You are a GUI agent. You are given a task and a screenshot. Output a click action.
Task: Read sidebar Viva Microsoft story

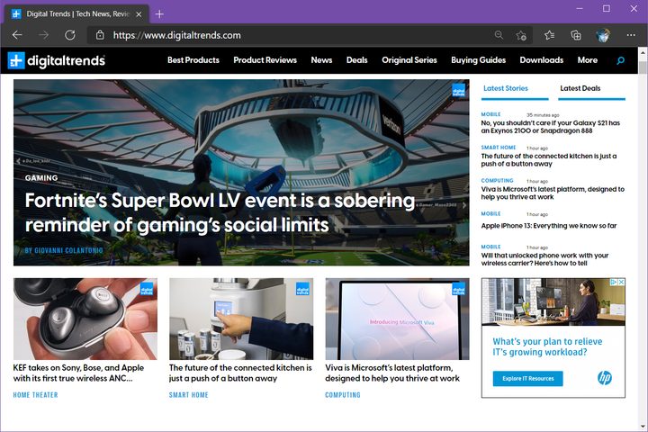pyautogui.click(x=553, y=193)
